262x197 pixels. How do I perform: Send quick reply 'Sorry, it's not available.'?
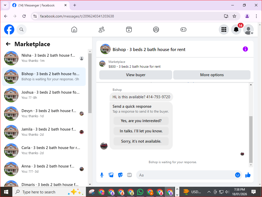coord(141,141)
